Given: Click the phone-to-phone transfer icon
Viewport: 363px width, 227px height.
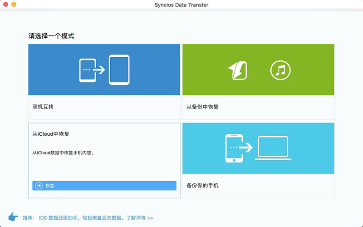Looking at the screenshot, I should pyautogui.click(x=104, y=70).
